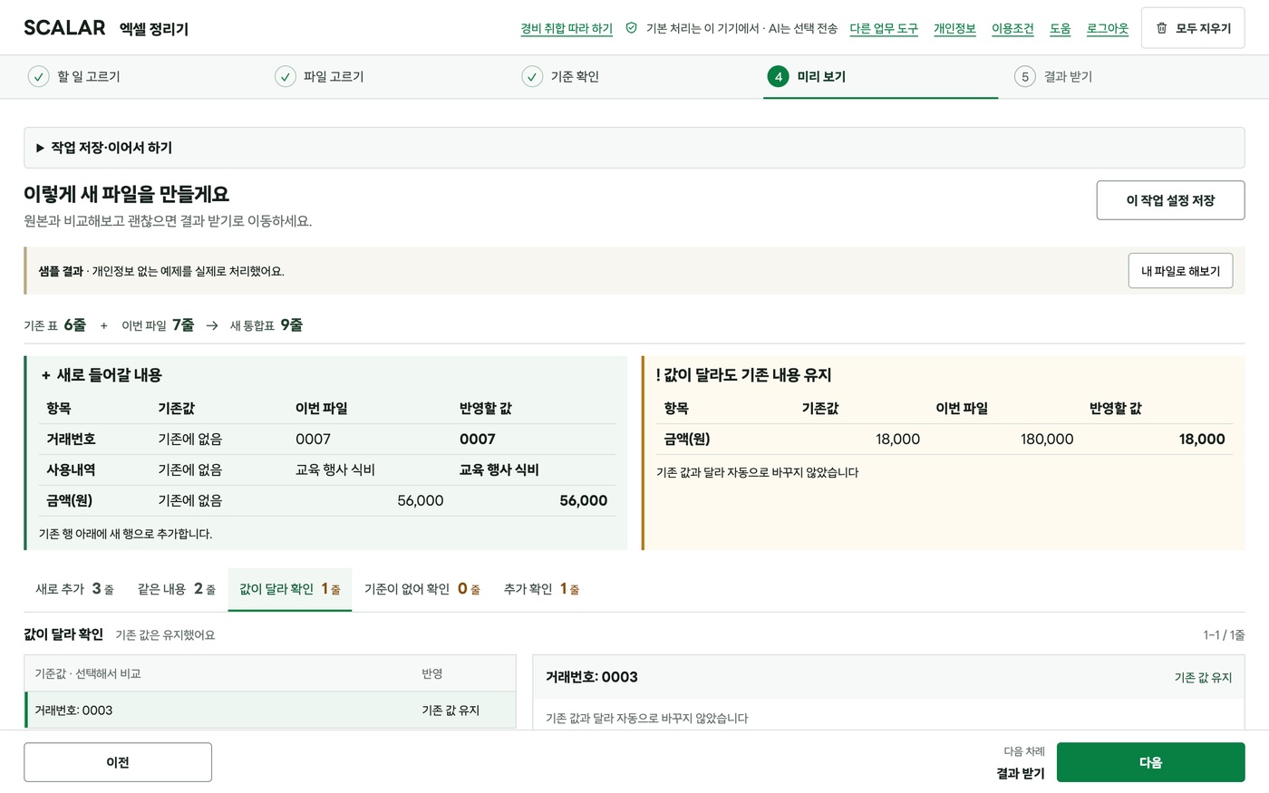Viewport: 1269px width, 793px height.
Task: Open 기준이 없어 확인 0줄 tab
Action: 422,589
